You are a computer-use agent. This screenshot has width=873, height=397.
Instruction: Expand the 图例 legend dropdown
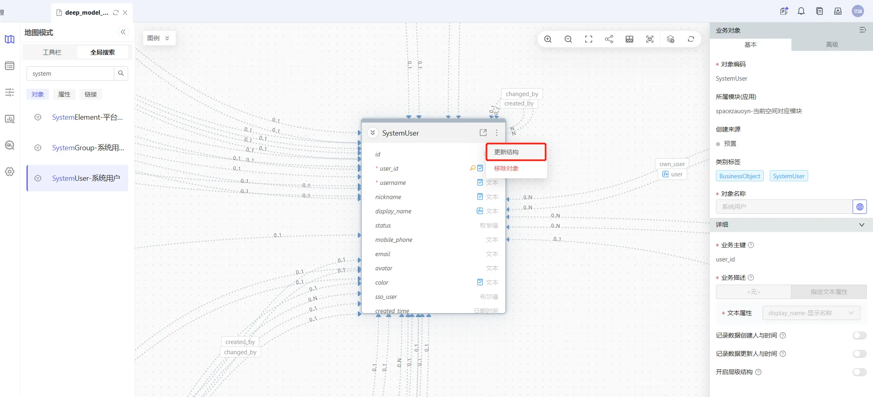(159, 38)
